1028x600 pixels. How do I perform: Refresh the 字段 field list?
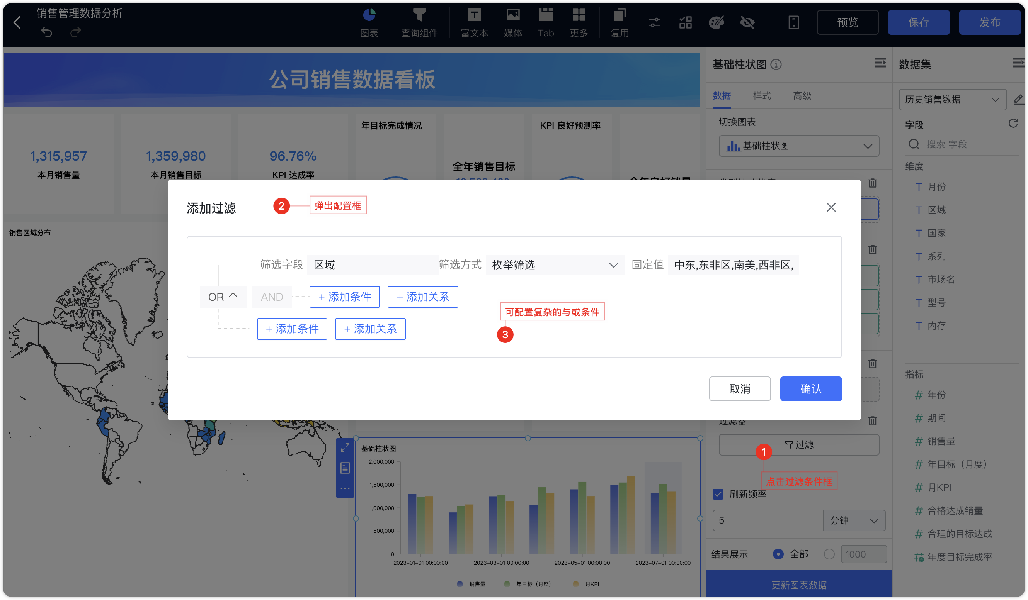(x=1013, y=124)
